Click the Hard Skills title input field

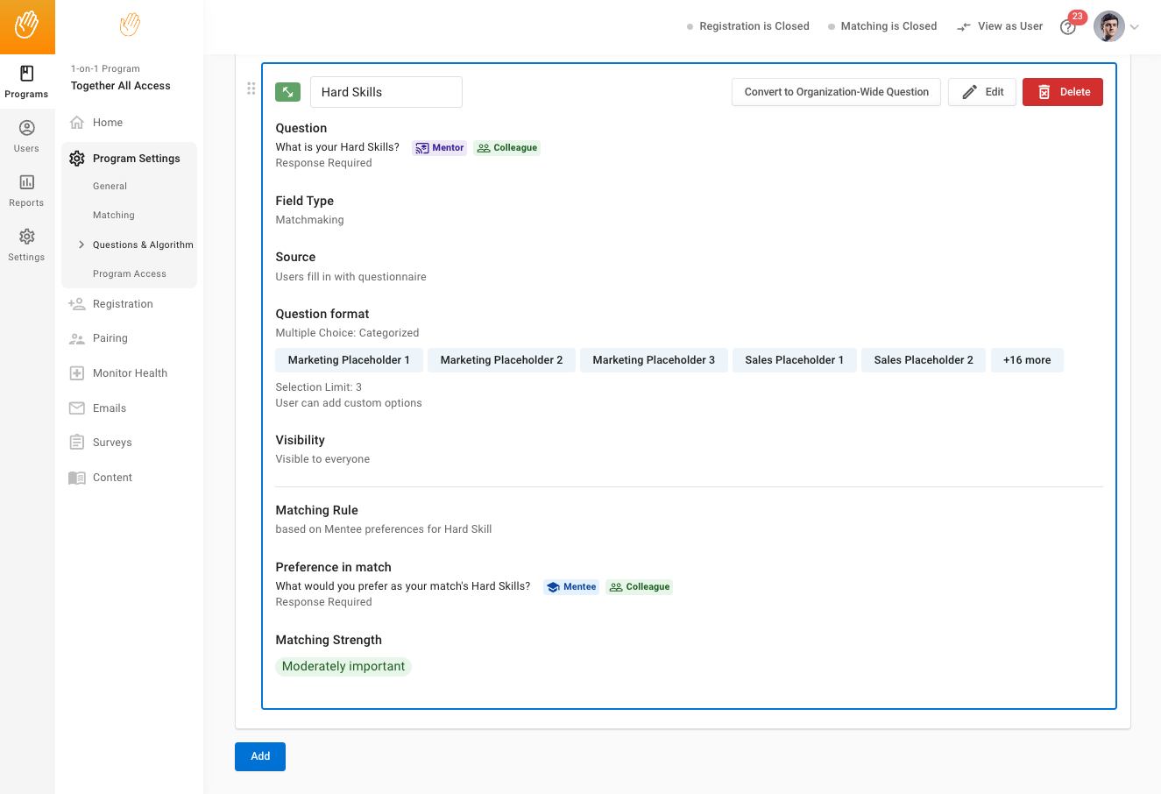(x=386, y=92)
